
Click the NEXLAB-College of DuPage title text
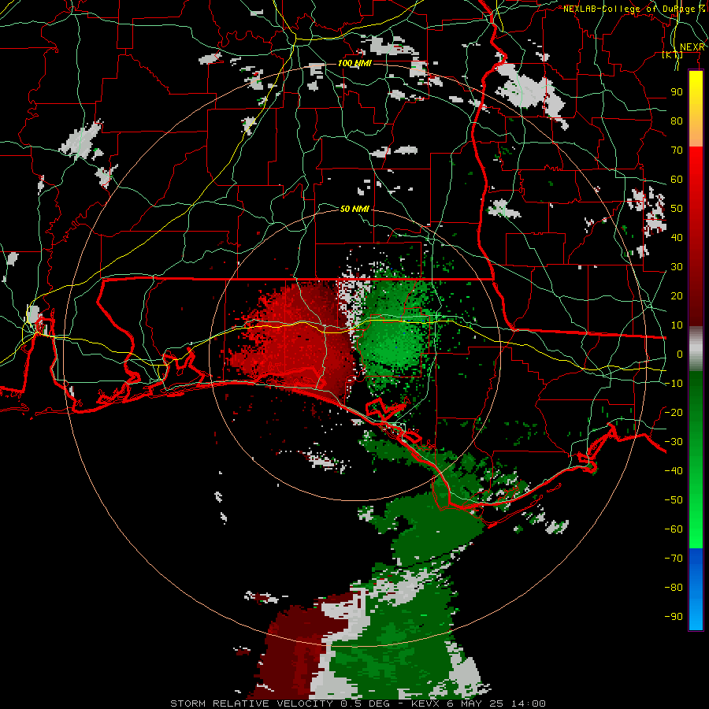634,9
